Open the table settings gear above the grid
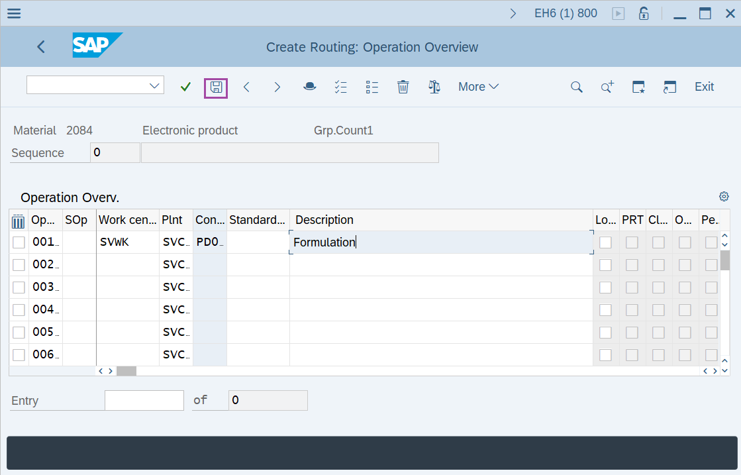Viewport: 741px width, 475px height. 723,196
